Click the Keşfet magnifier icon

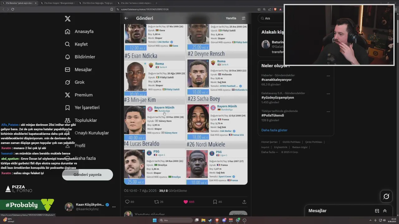point(67,44)
